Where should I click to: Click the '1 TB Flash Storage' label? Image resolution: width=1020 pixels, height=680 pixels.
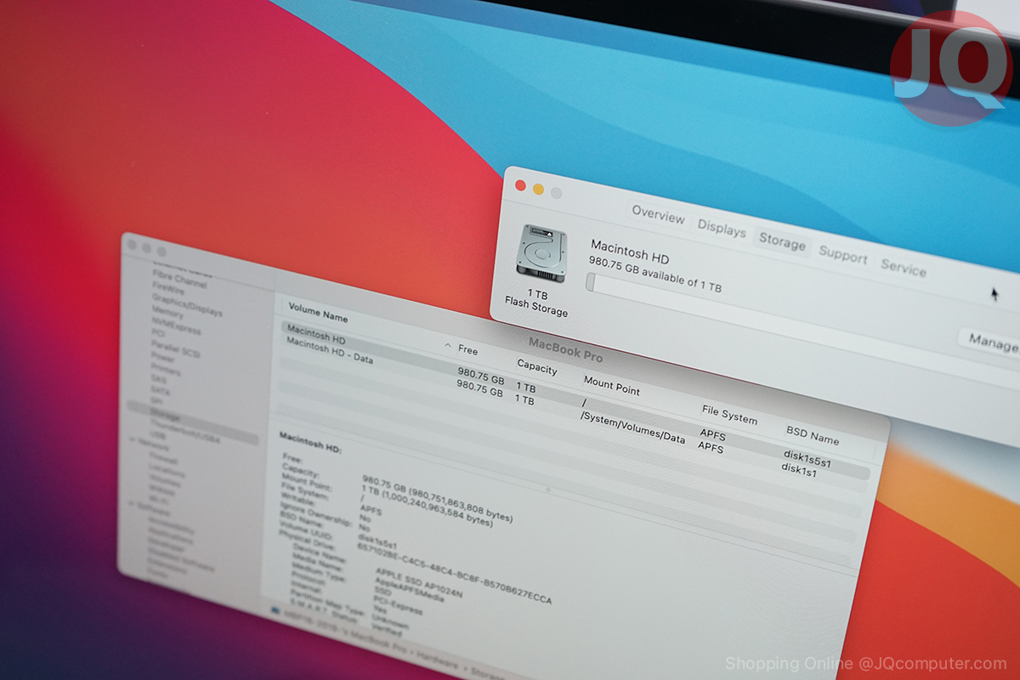coord(536,303)
